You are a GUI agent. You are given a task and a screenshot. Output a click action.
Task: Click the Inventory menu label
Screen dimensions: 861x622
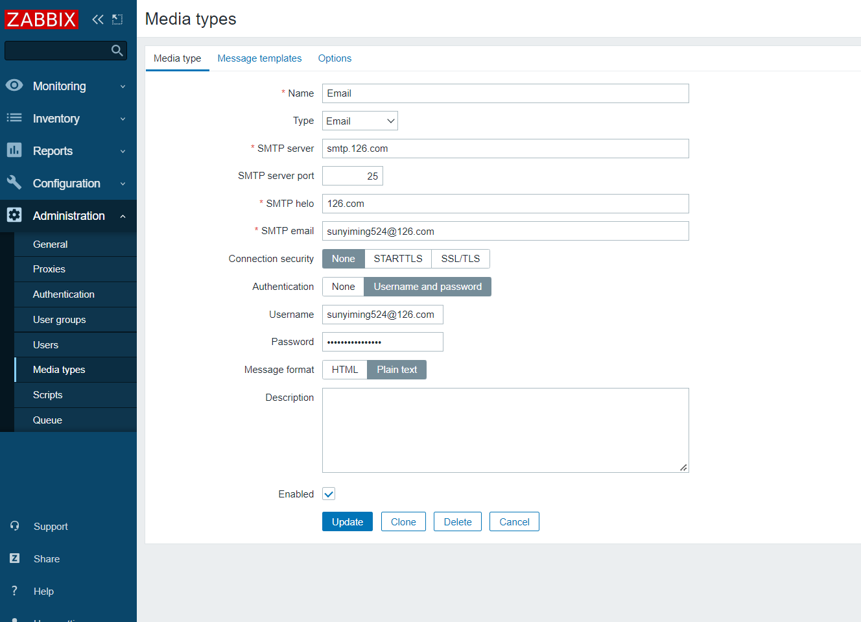click(x=56, y=119)
